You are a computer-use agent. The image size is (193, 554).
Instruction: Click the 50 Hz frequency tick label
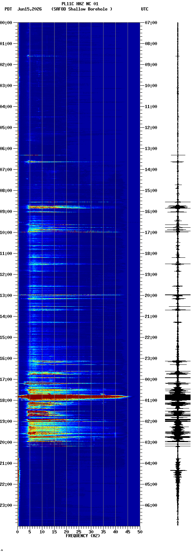140,532
